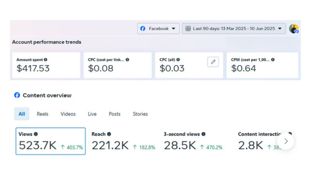Click the pencil edit icon on CPC (all) card
Image resolution: width=311 pixels, height=175 pixels.
coord(213,62)
